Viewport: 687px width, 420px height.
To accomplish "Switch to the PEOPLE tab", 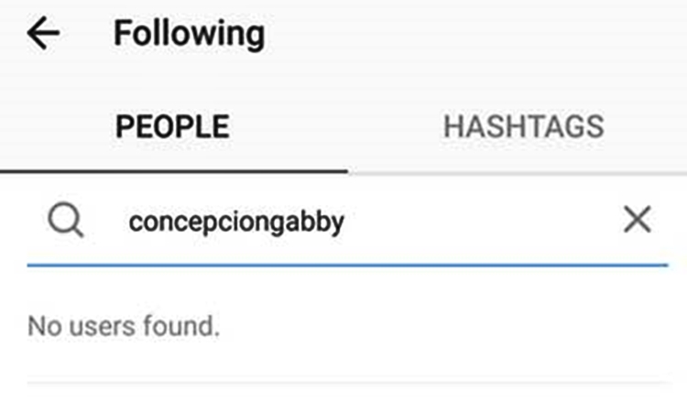I will tap(172, 126).
